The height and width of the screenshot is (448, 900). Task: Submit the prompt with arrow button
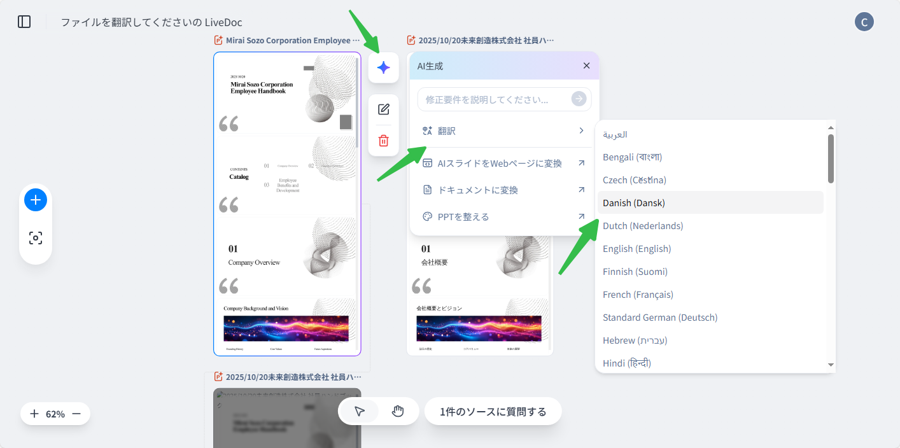click(x=578, y=99)
